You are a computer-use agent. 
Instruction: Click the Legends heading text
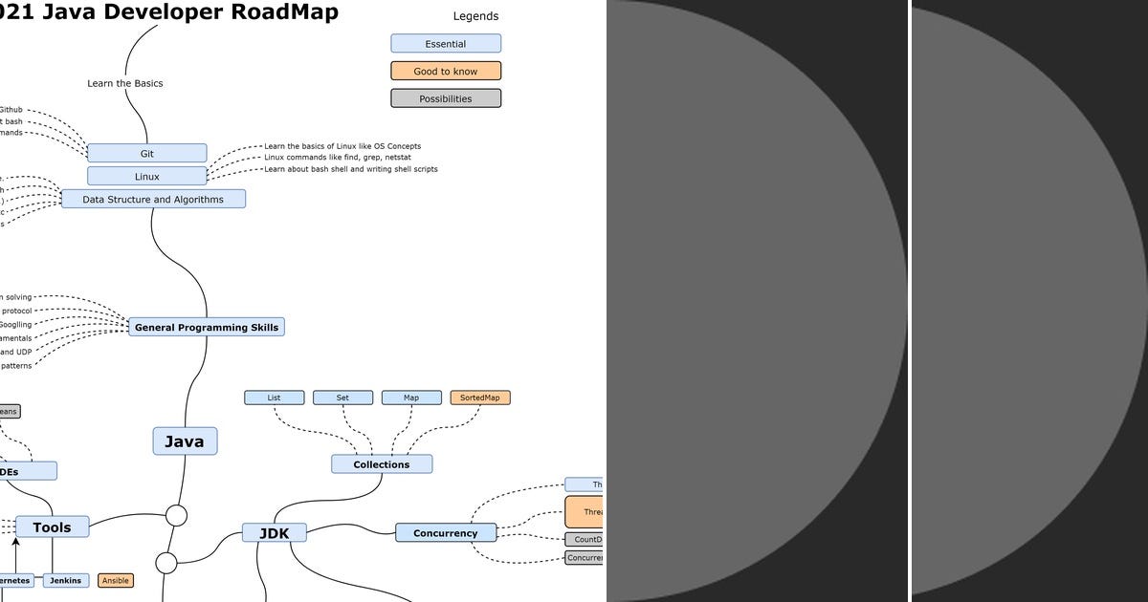(475, 15)
